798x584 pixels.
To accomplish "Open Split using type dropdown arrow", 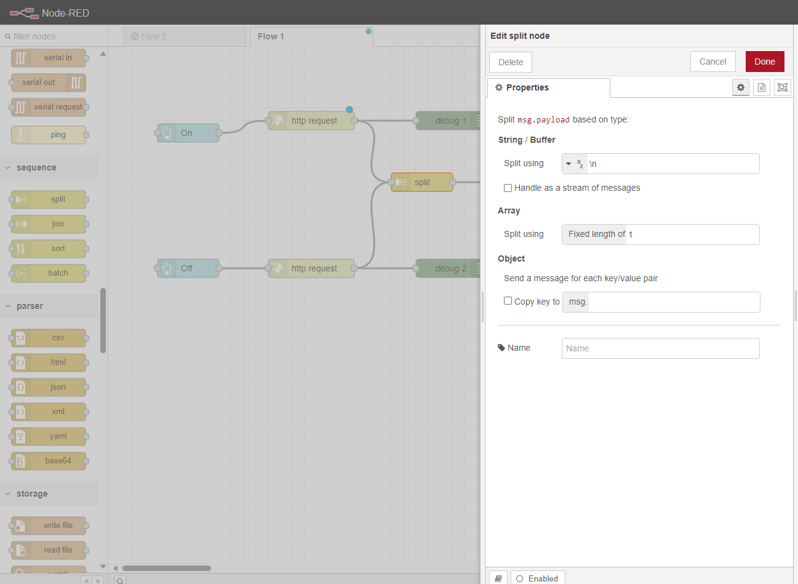I will pos(569,164).
